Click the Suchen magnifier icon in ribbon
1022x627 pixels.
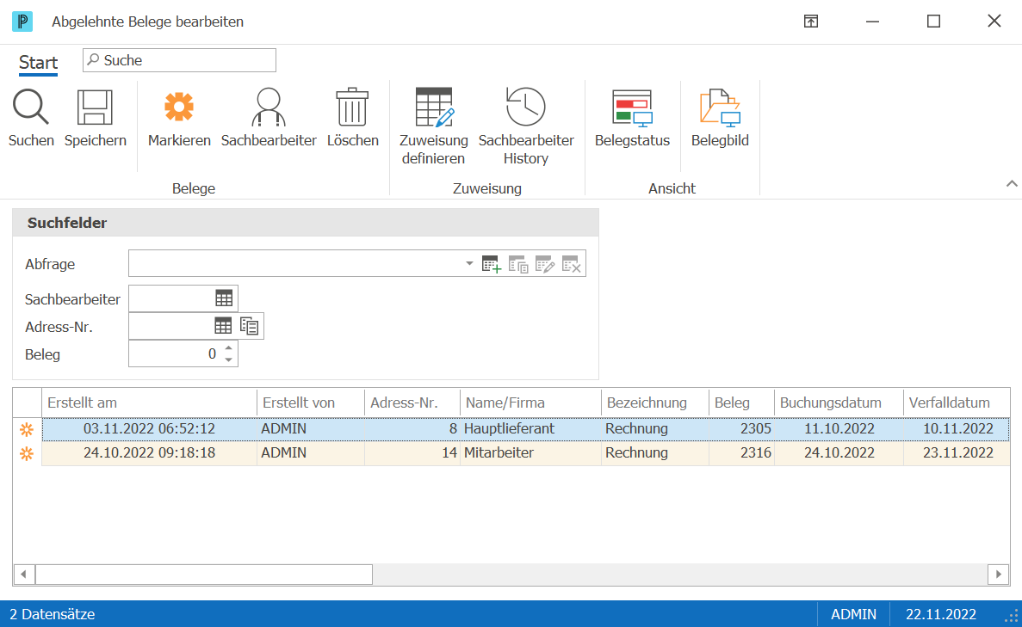click(31, 108)
